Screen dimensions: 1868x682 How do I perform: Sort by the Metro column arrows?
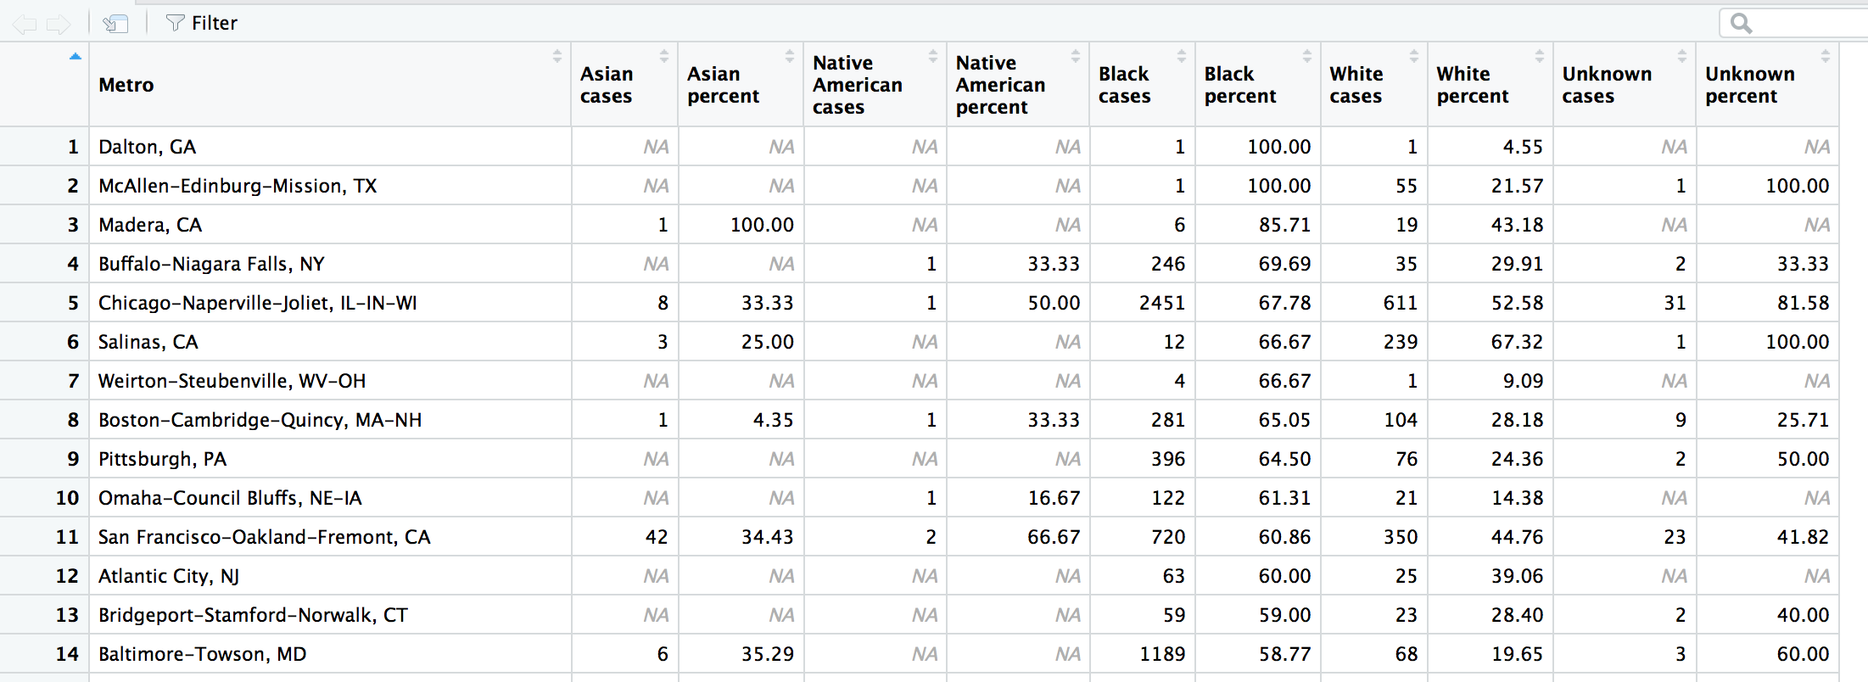pos(556,56)
